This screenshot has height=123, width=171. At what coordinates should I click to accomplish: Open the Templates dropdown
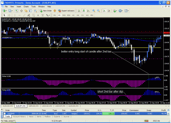tap(126, 11)
